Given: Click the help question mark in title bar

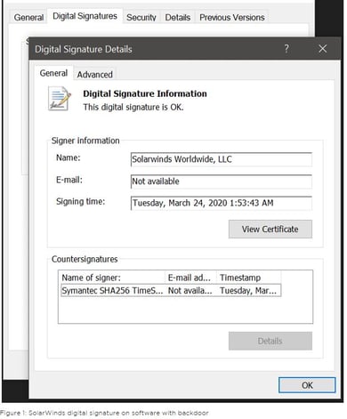Looking at the screenshot, I should coord(286,48).
